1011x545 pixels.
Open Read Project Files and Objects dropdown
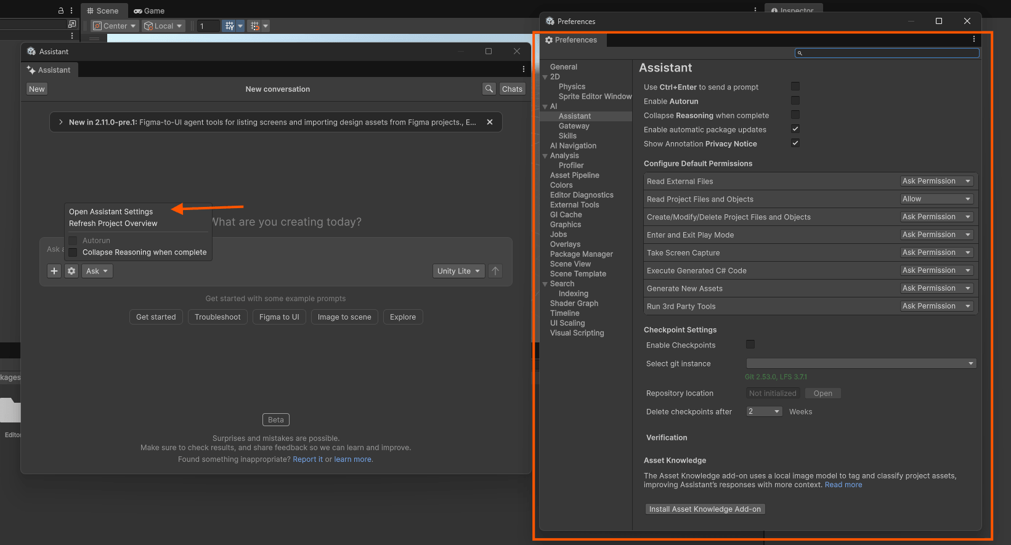click(x=936, y=199)
